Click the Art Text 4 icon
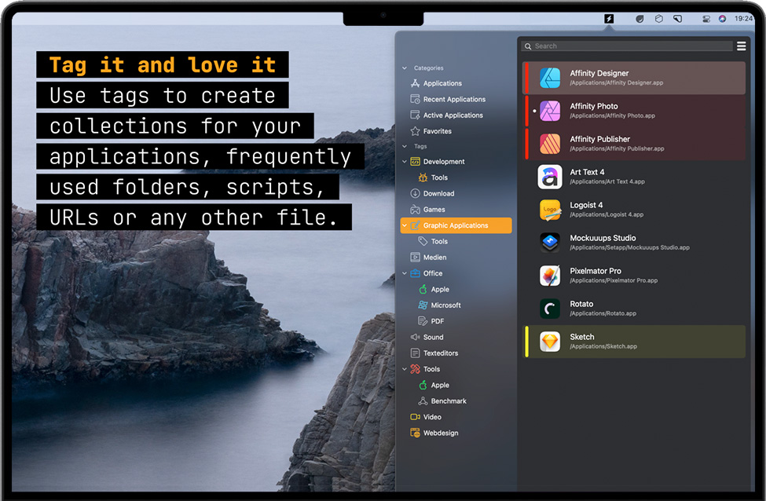 pyautogui.click(x=550, y=177)
